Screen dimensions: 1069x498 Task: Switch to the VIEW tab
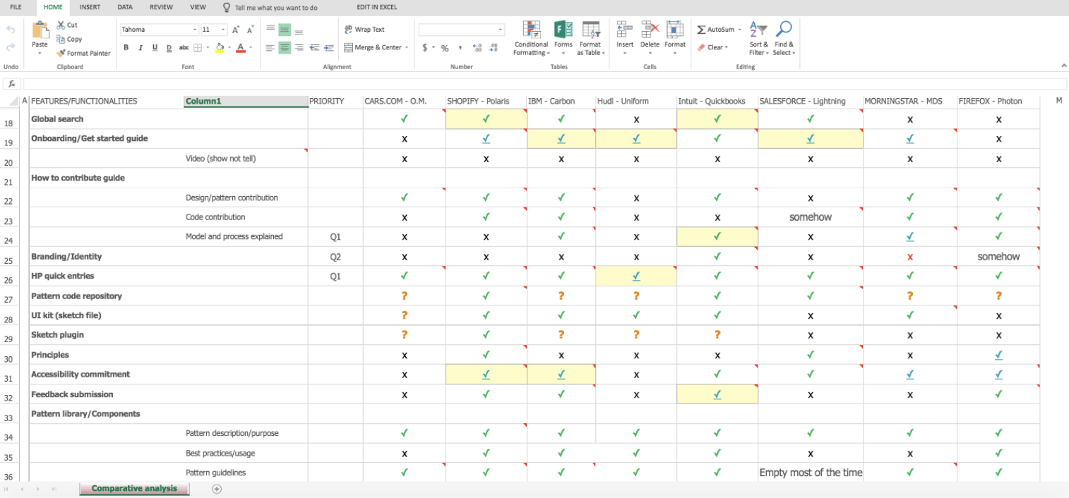198,7
